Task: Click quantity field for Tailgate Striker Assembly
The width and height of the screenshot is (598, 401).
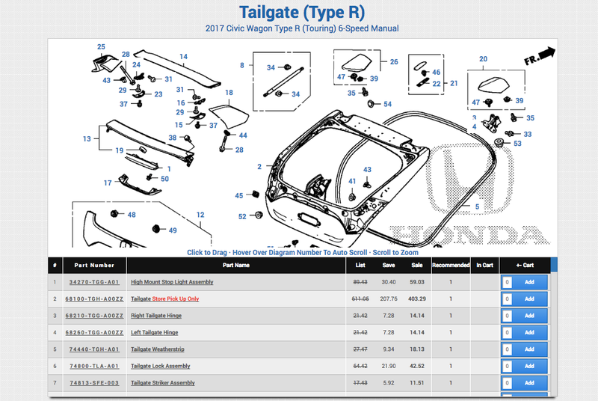Action: (x=507, y=383)
